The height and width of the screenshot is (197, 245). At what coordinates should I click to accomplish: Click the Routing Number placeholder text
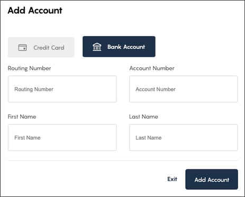[34, 89]
